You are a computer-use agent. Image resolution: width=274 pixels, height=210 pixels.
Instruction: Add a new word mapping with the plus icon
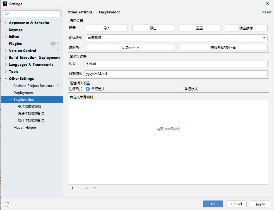tap(73, 188)
